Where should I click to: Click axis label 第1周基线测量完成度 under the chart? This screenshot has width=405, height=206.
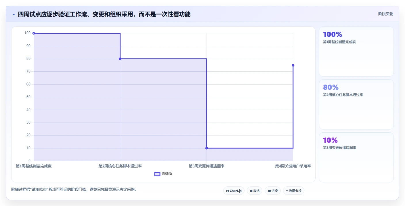coord(34,166)
